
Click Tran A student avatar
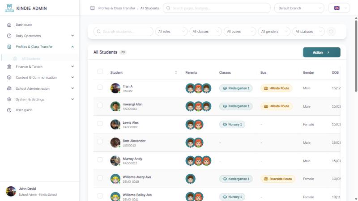tap(115, 88)
